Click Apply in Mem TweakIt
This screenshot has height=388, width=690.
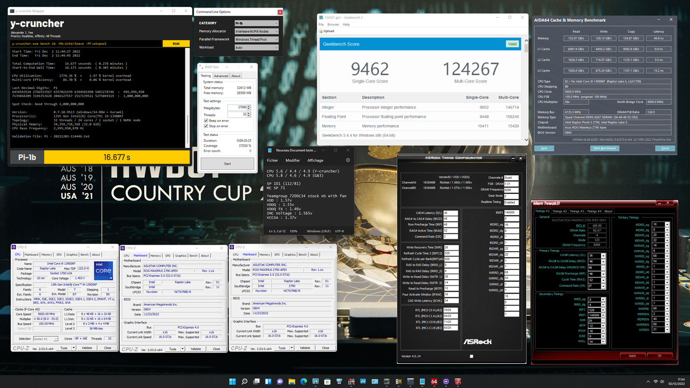[x=633, y=356]
